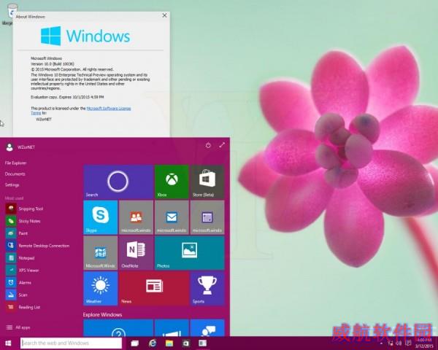The height and width of the screenshot is (350, 438).
Task: Open the Get Started question mark tile
Action: 118,328
